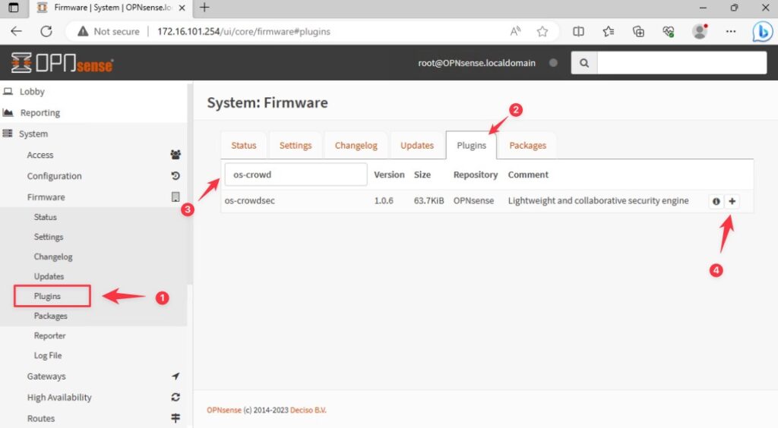Reload the page with refresh icon
Screen dimensions: 778x428
[x=46, y=31]
